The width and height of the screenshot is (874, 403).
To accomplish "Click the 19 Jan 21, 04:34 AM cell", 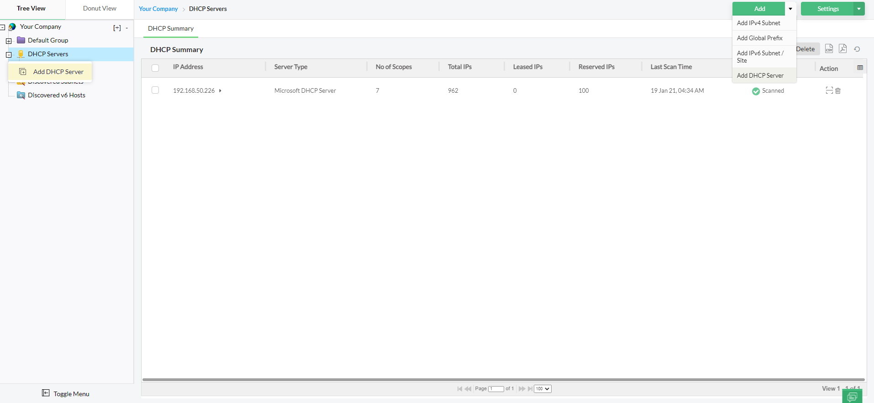I will [677, 90].
